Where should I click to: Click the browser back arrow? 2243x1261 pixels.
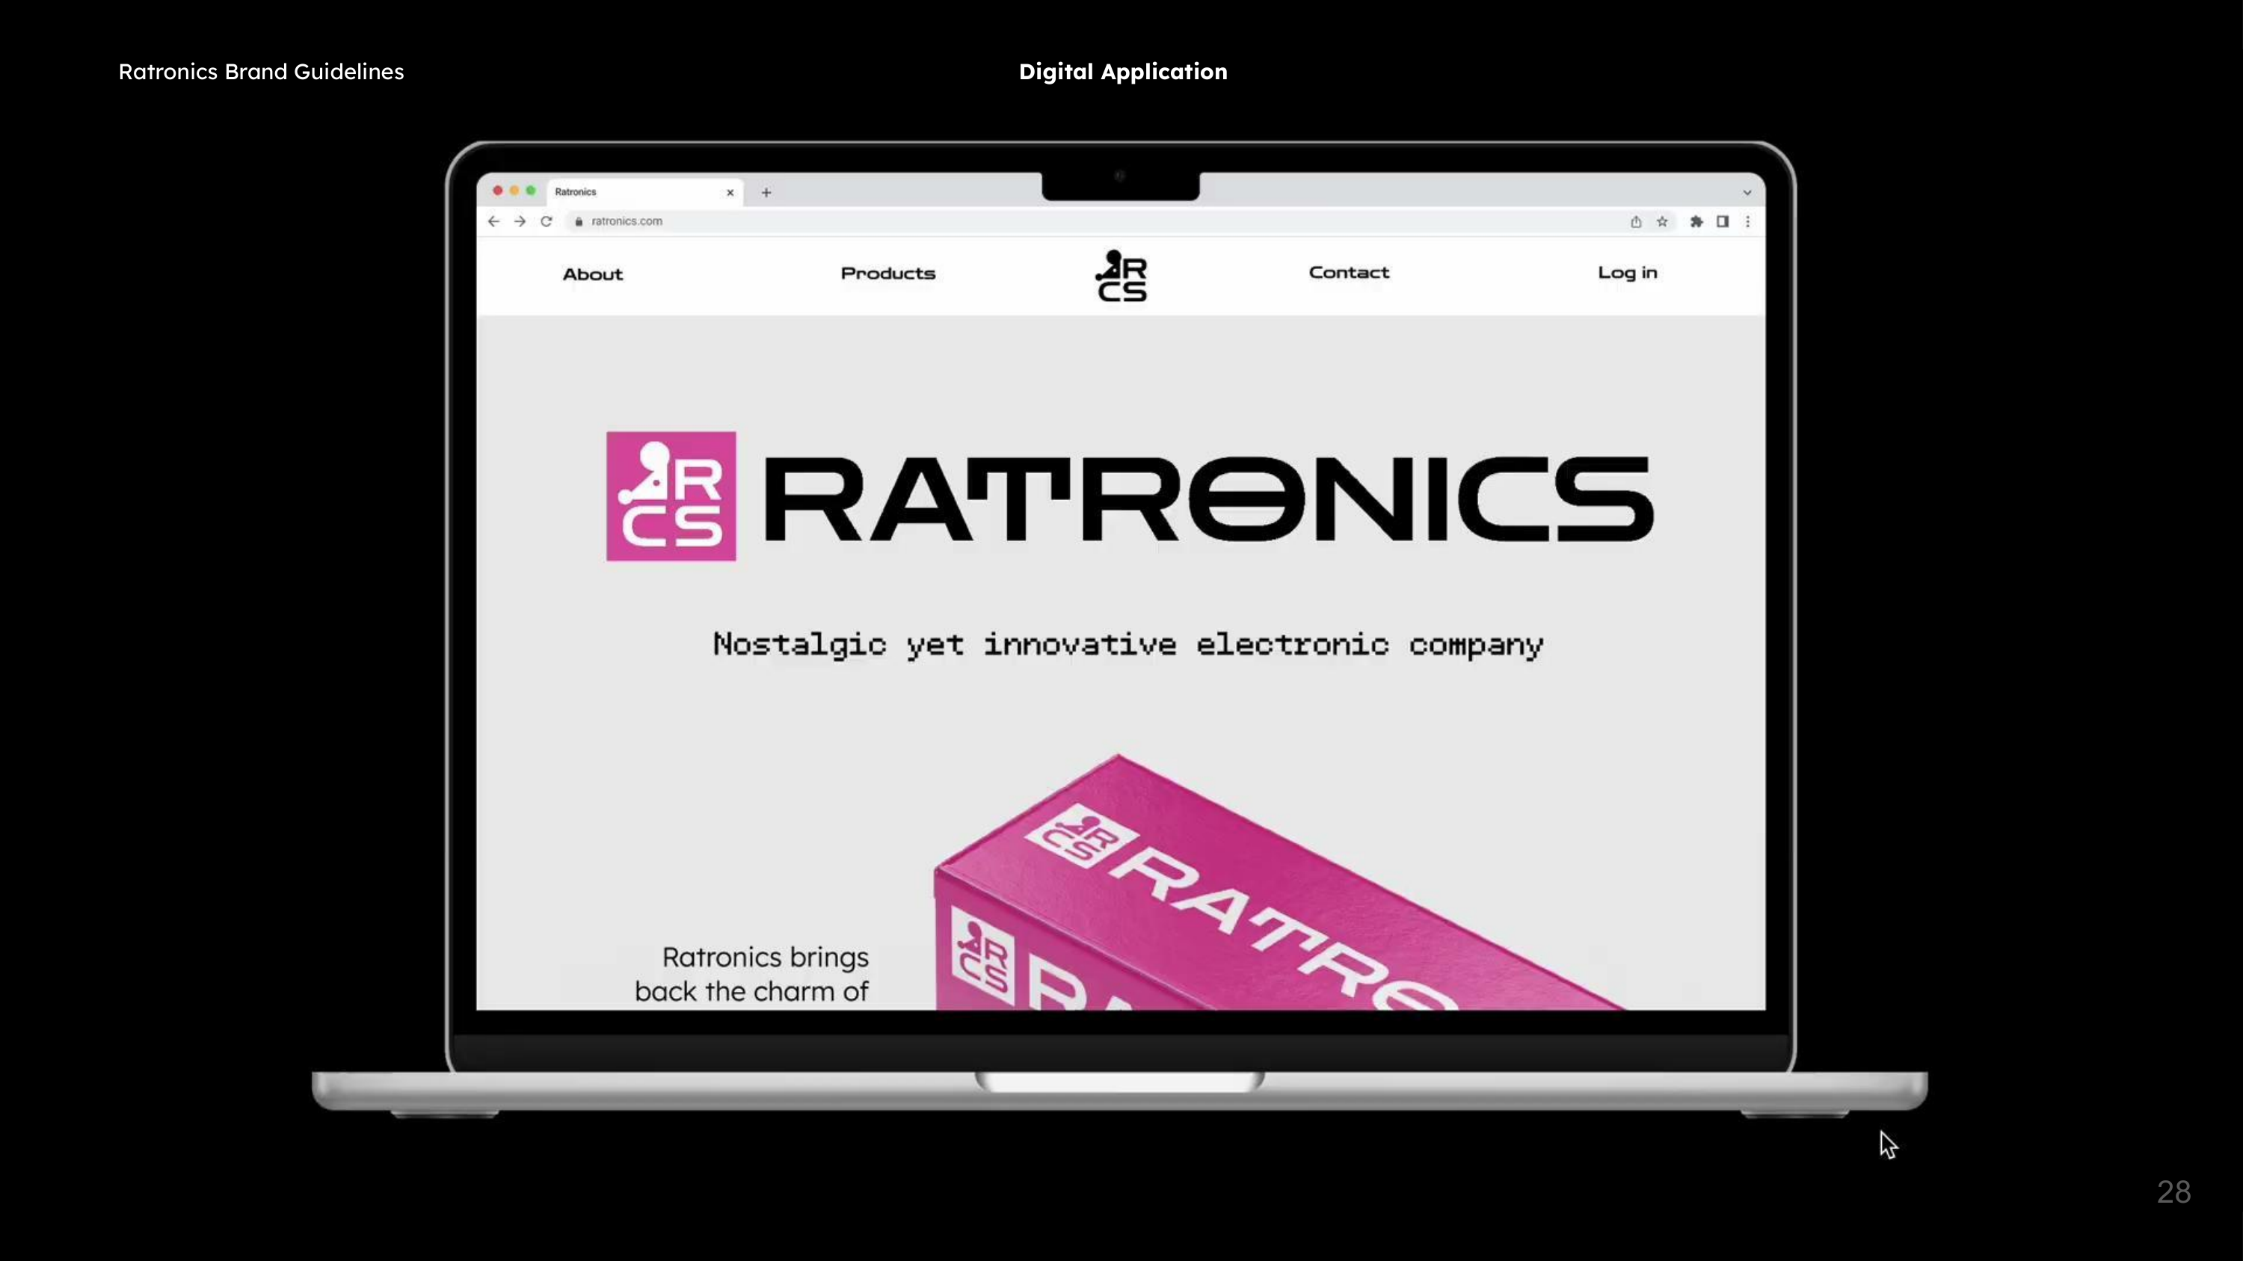point(493,221)
